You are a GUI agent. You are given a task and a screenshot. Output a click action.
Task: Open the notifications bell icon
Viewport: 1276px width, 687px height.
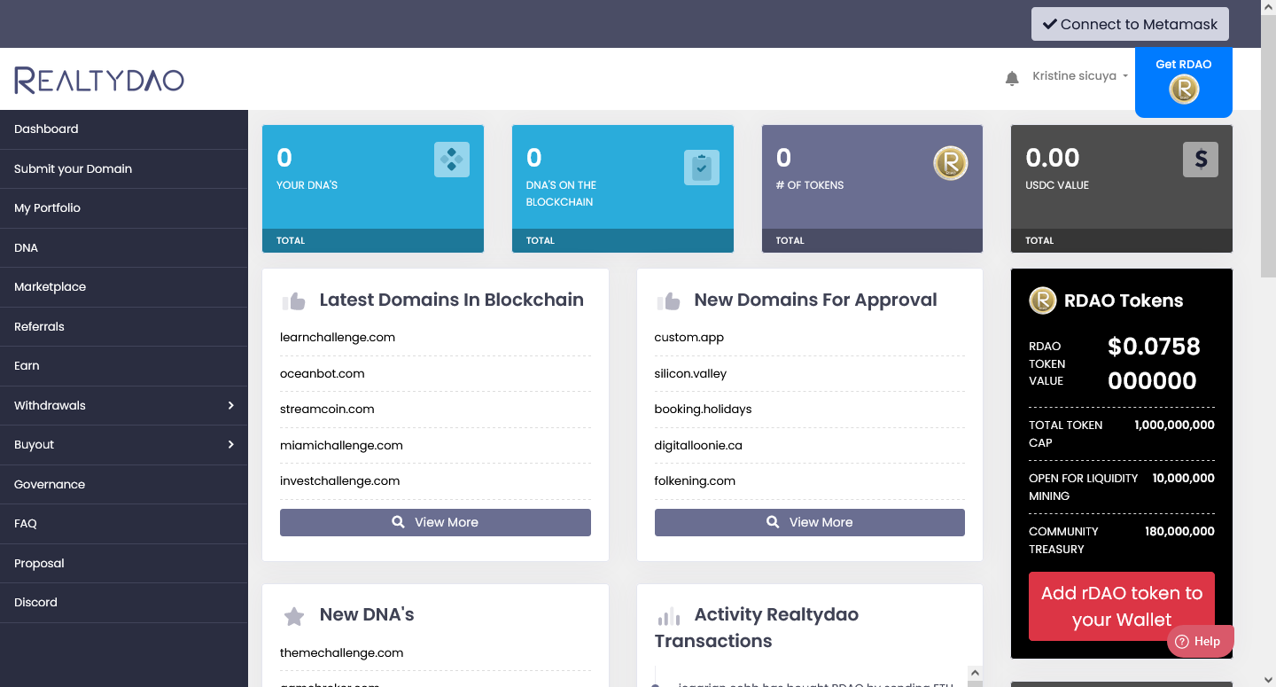[1012, 78]
